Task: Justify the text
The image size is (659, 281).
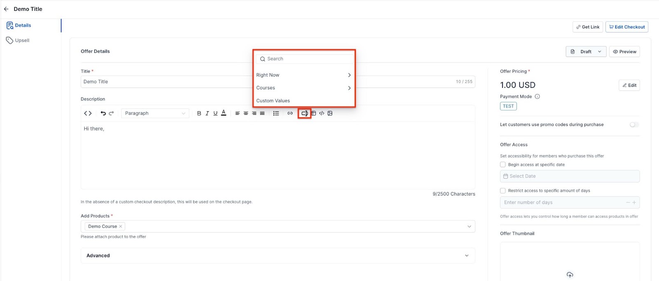Action: (262, 113)
